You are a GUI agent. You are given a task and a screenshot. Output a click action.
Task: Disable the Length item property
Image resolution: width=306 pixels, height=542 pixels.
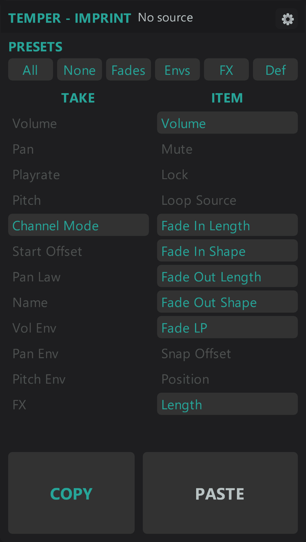pos(227,404)
